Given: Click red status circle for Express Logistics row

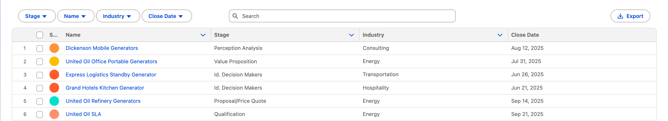Looking at the screenshot, I should [54, 75].
